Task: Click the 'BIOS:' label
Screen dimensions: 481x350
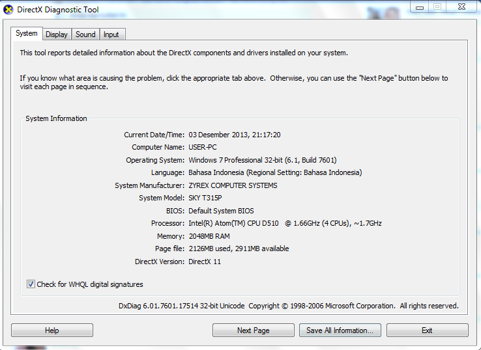Action: 175,211
